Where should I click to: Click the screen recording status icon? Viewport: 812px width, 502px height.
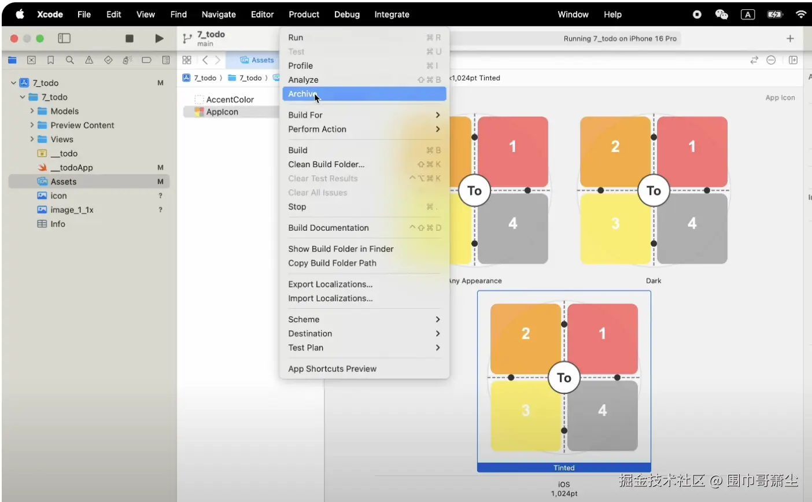tap(697, 14)
